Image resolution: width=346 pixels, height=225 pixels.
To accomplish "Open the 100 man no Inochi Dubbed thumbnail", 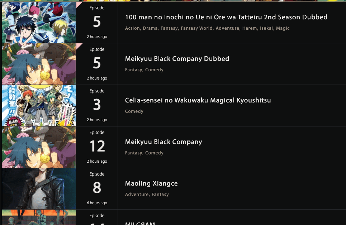I will 39,22.
